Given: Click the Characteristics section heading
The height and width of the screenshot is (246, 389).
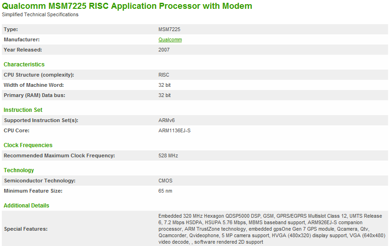Looking at the screenshot, I should [24, 65].
